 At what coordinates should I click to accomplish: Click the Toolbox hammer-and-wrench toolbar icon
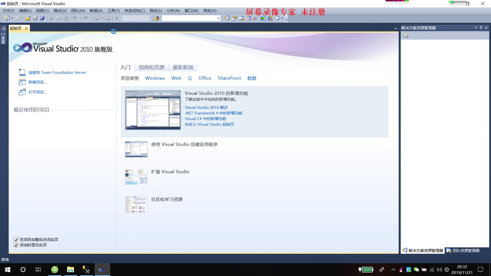tap(255, 18)
